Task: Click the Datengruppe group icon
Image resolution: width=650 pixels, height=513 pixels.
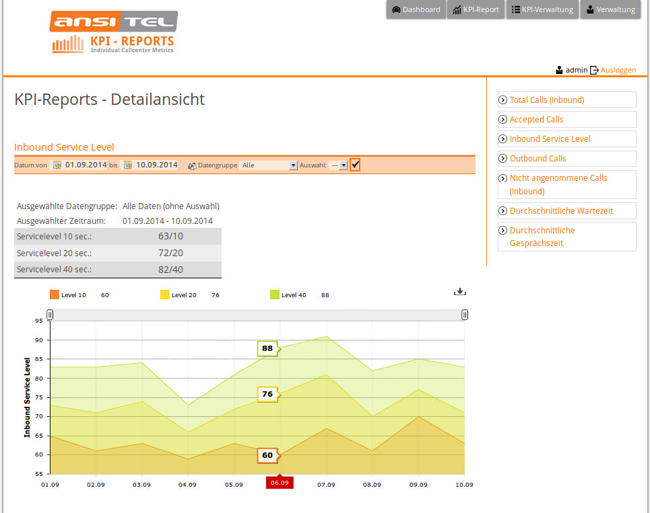Action: click(x=192, y=165)
